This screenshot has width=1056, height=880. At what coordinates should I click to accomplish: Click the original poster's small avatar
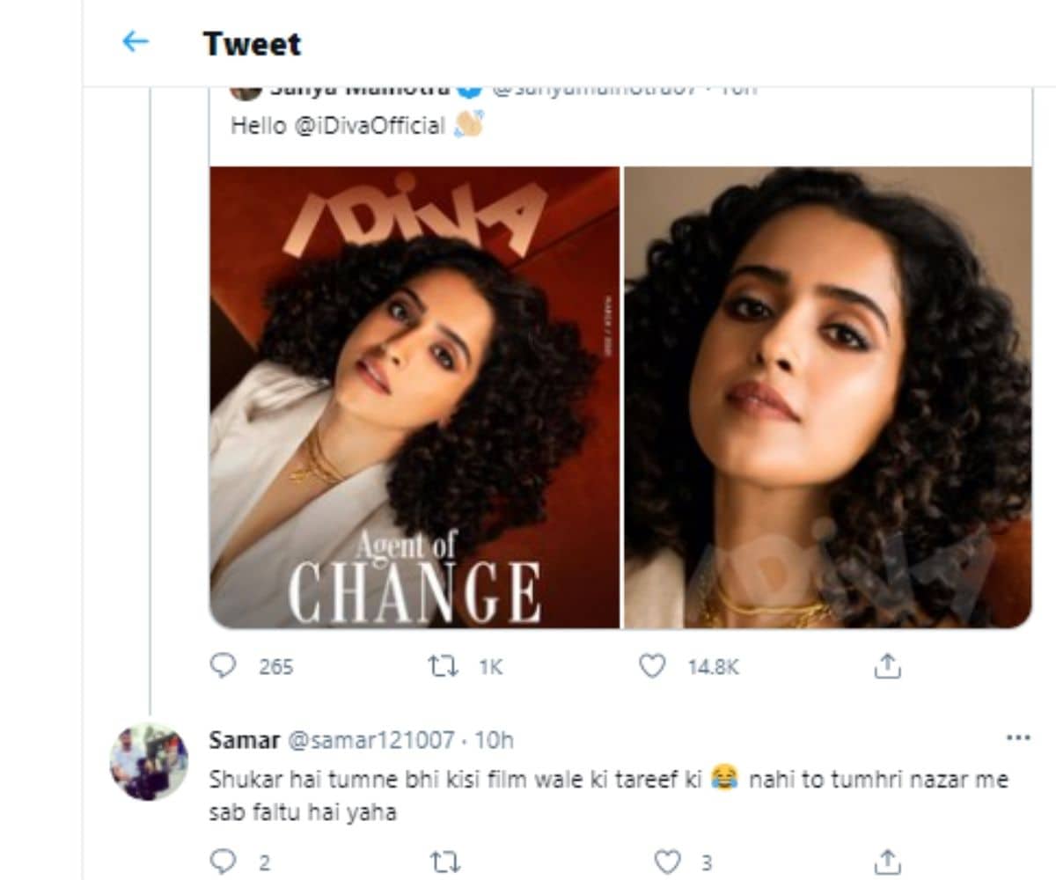pyautogui.click(x=246, y=91)
